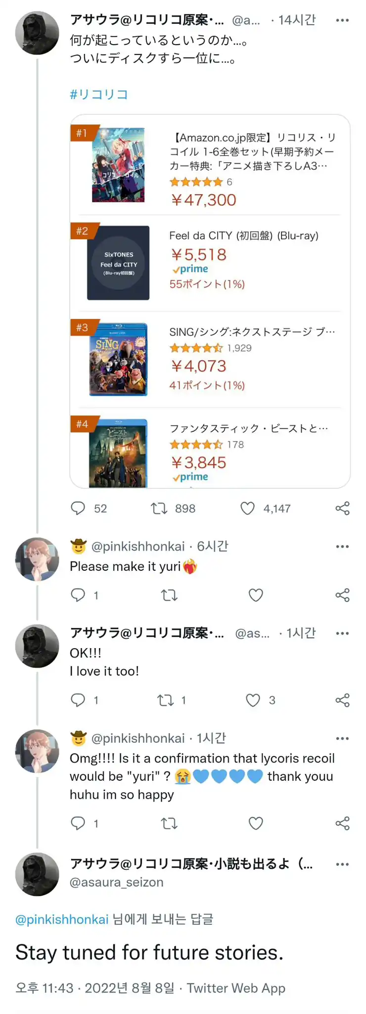The image size is (366, 1014).
Task: Reply to the "Omg!!!! Is it a confirmation" tweet
Action: [x=78, y=823]
